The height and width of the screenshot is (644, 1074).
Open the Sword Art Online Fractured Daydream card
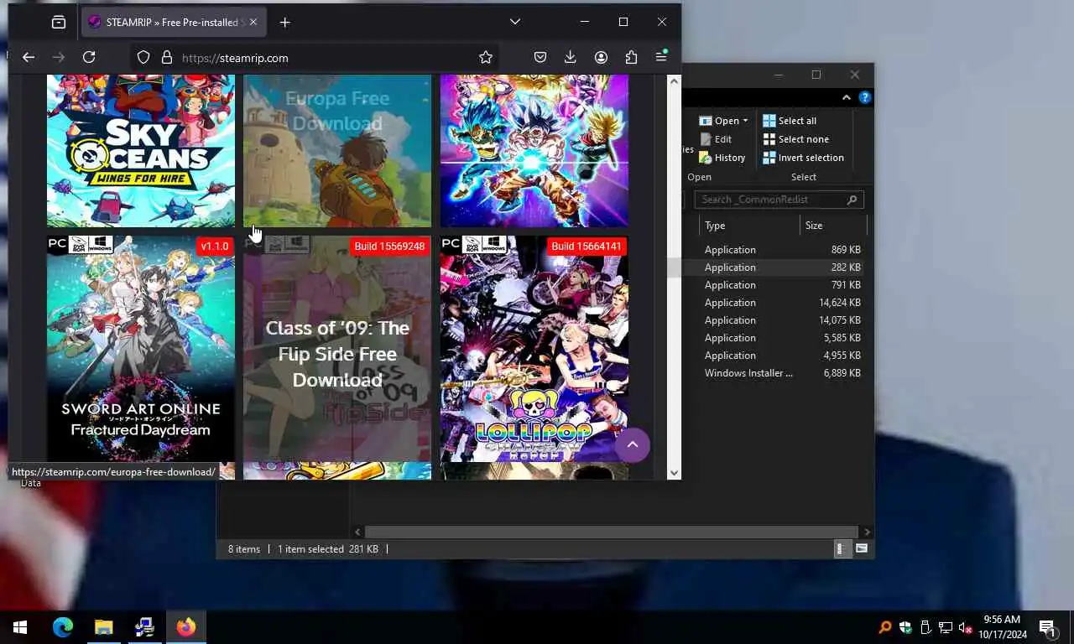(x=141, y=348)
